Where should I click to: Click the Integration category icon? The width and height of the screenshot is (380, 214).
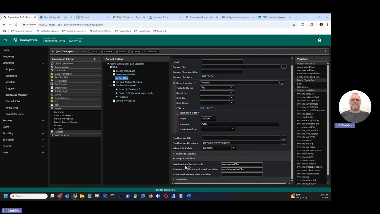52,88
